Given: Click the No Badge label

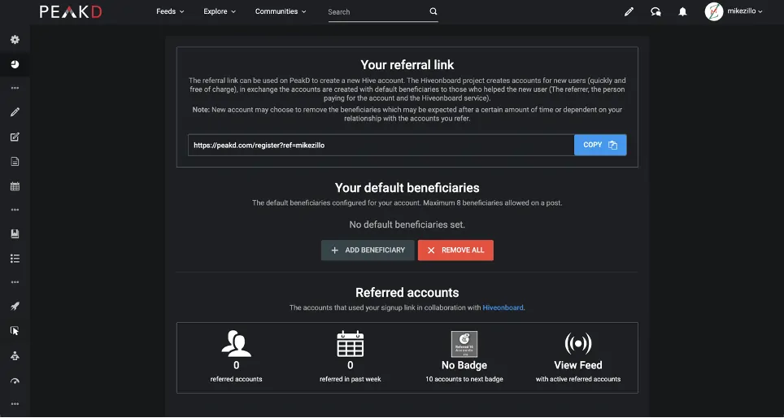Looking at the screenshot, I should pos(464,365).
